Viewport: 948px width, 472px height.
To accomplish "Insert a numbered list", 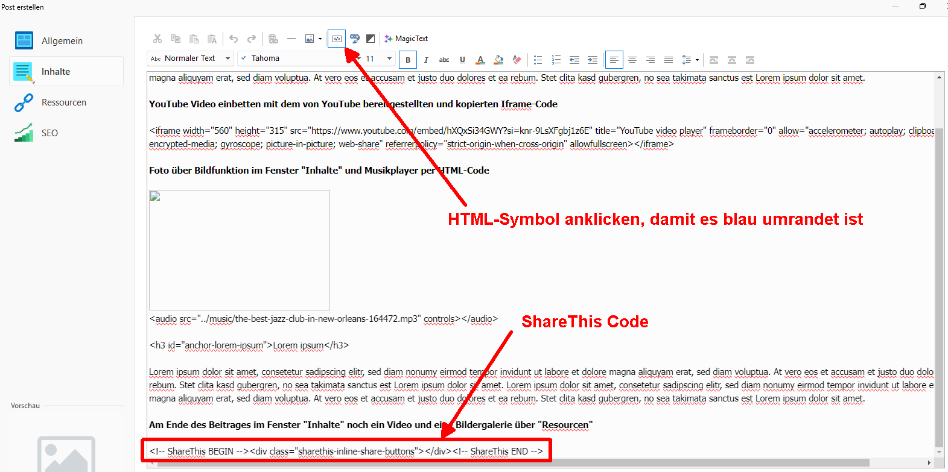I will 556,60.
